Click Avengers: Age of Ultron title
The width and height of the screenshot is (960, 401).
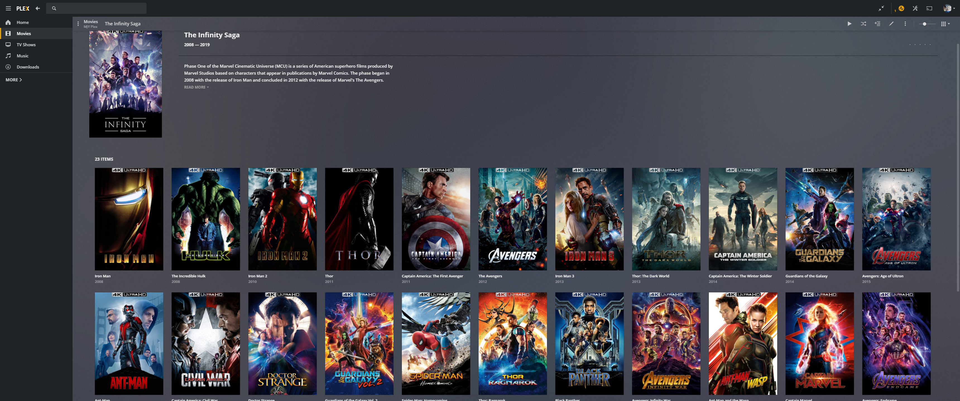(882, 277)
